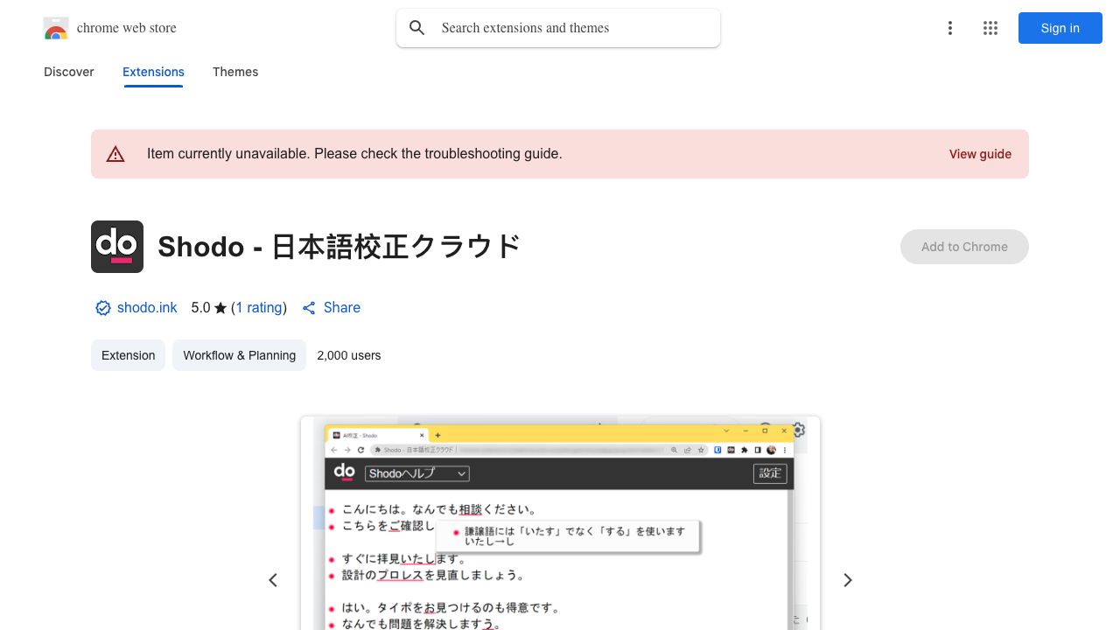Click the Sign in button
Viewport: 1120px width, 630px height.
pos(1060,28)
